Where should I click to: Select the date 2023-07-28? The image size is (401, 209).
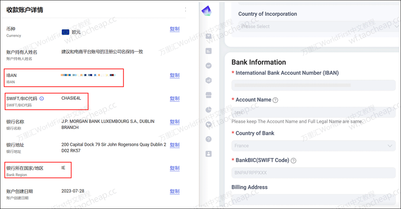(x=73, y=191)
